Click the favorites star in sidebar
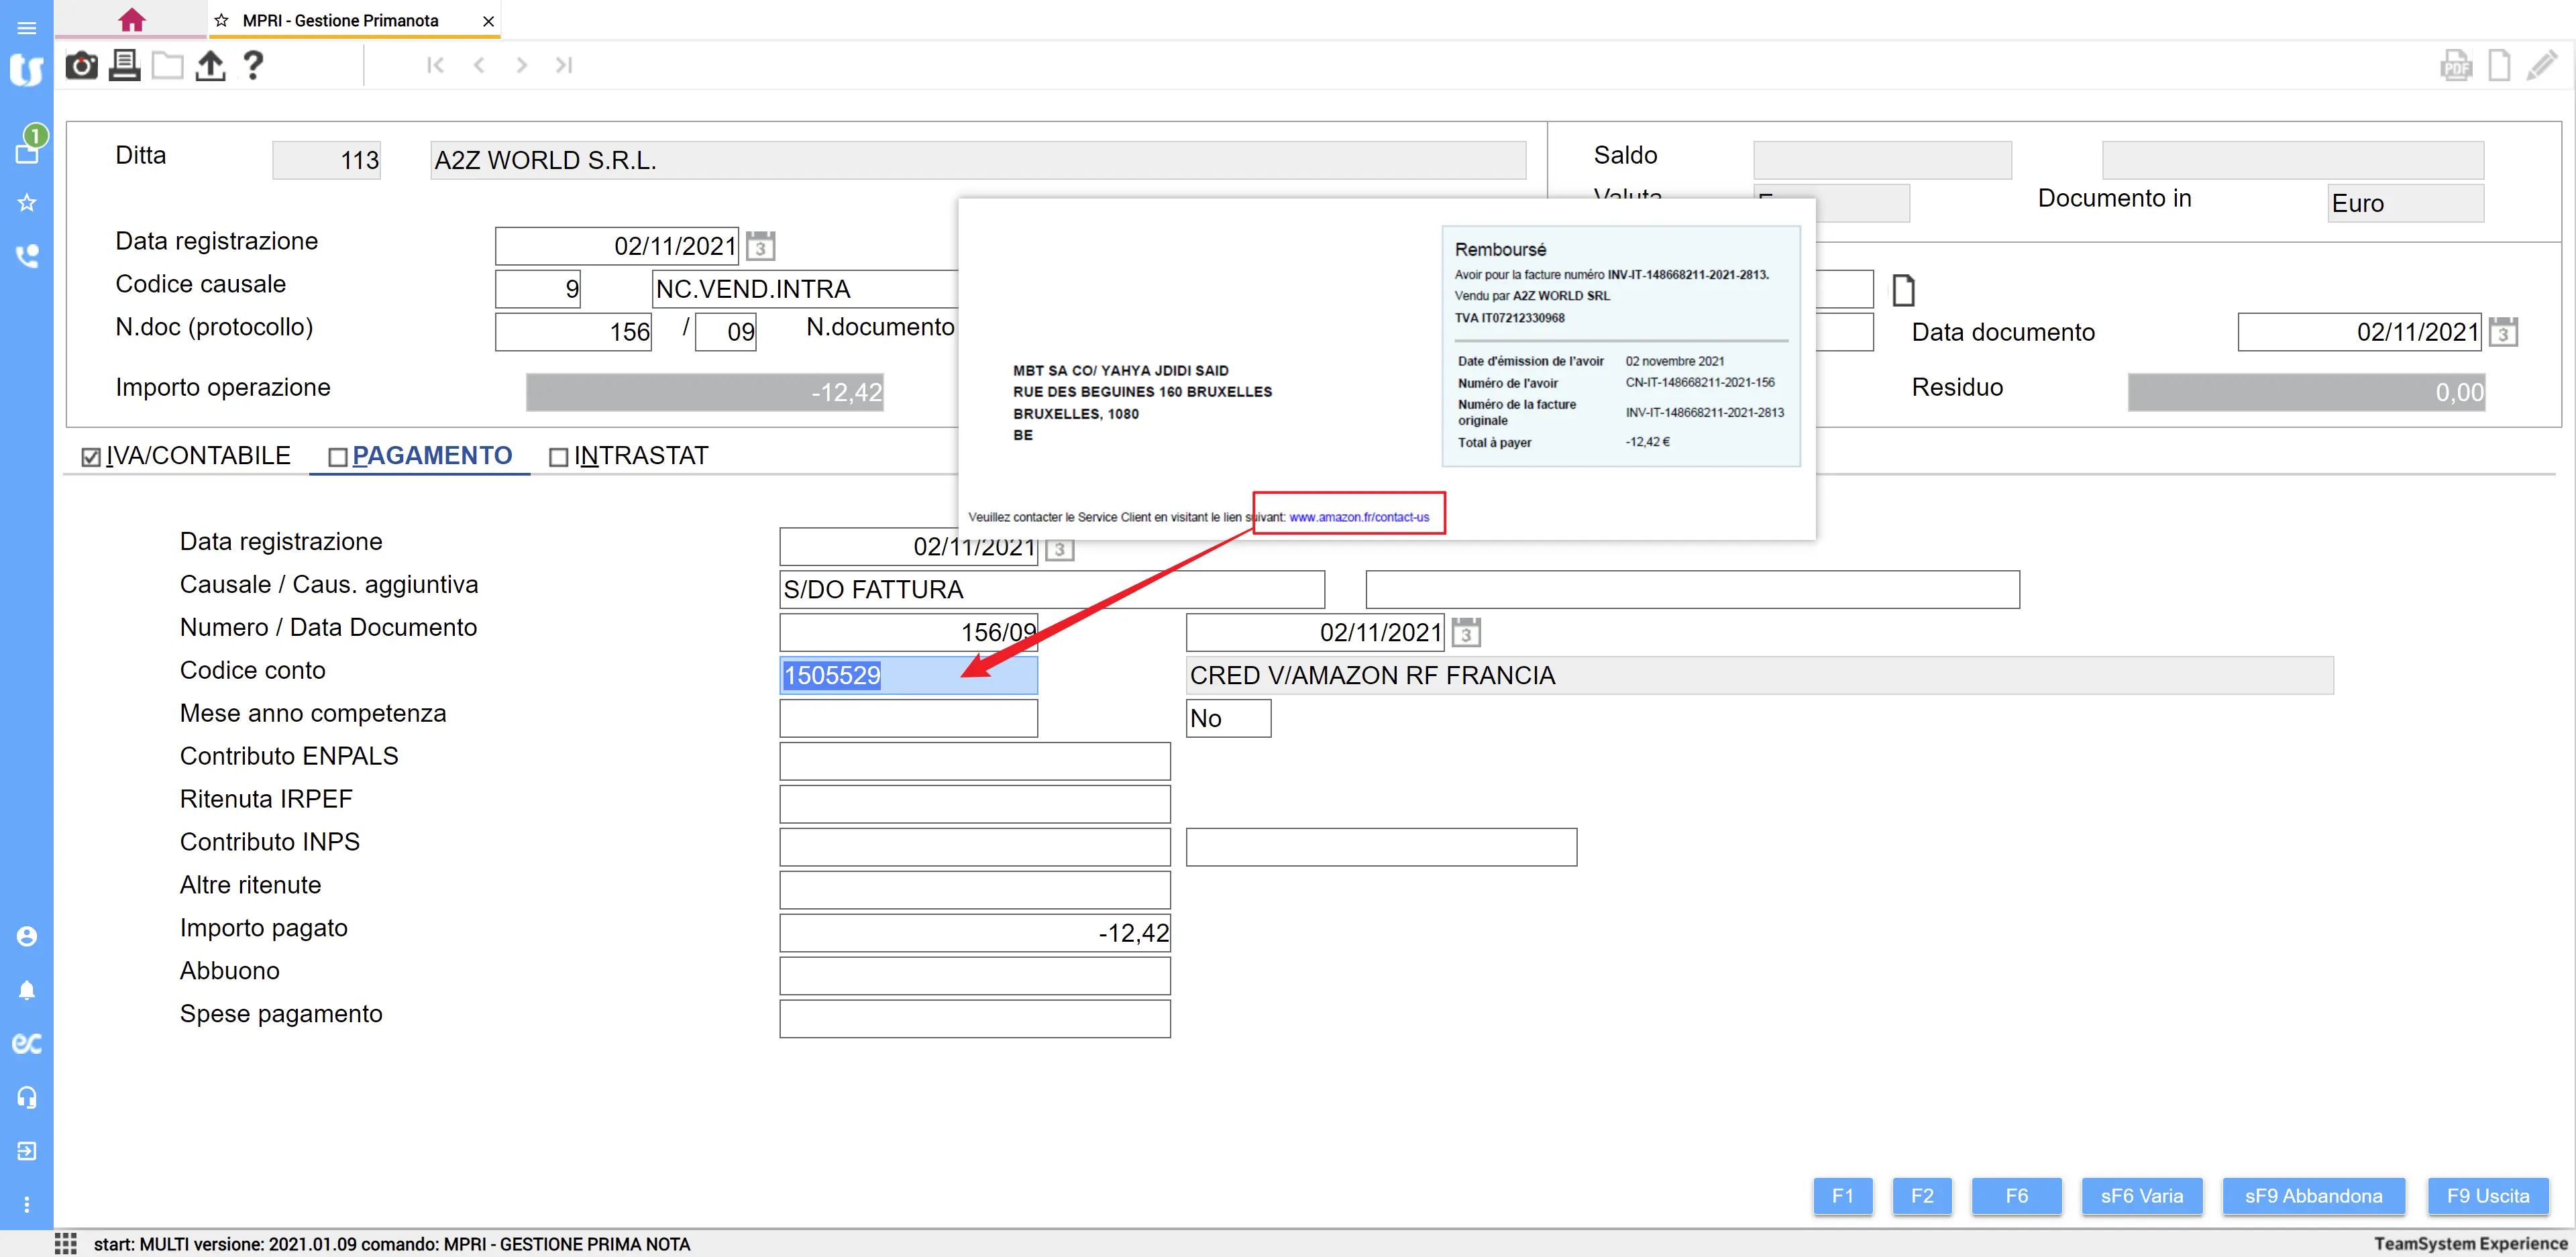 [27, 203]
